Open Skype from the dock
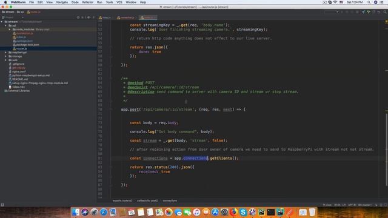This screenshot has height=218, width=388. tap(242, 212)
